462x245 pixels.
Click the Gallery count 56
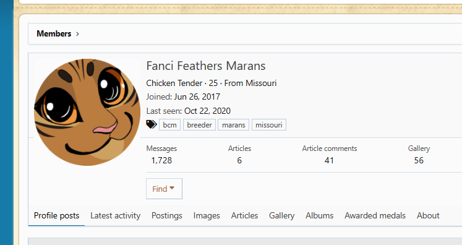(x=419, y=160)
